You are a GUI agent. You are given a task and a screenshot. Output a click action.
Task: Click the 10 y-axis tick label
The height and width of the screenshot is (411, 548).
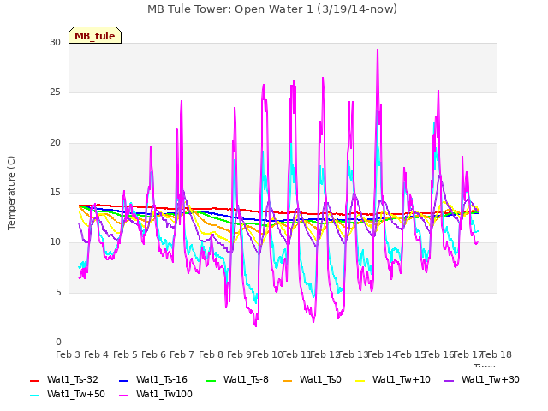pyautogui.click(x=55, y=241)
